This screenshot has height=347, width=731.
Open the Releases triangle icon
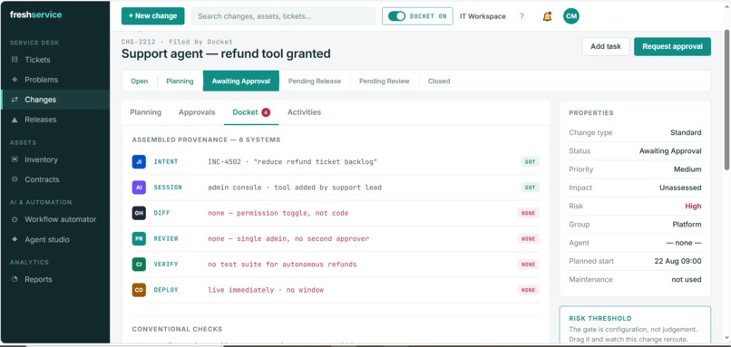tap(15, 120)
